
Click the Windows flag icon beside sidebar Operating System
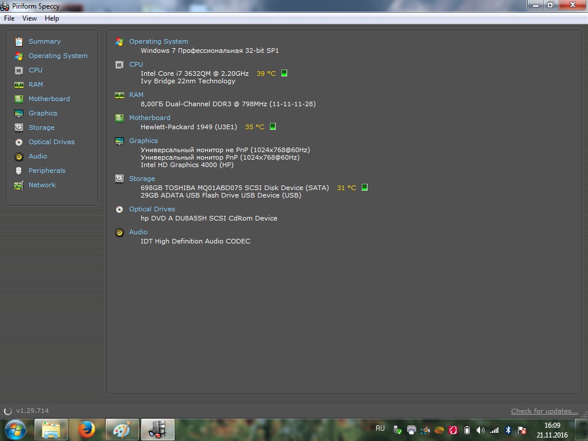[x=19, y=56]
